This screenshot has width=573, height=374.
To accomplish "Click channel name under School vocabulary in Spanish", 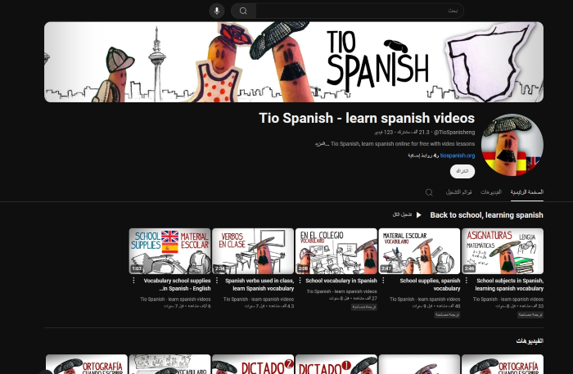I will coord(341,291).
